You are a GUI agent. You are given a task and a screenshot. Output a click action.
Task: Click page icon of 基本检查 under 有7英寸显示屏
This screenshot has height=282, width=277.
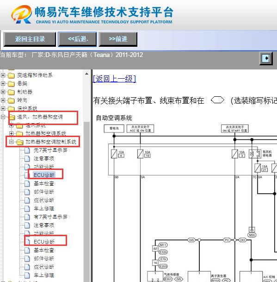click(x=27, y=250)
